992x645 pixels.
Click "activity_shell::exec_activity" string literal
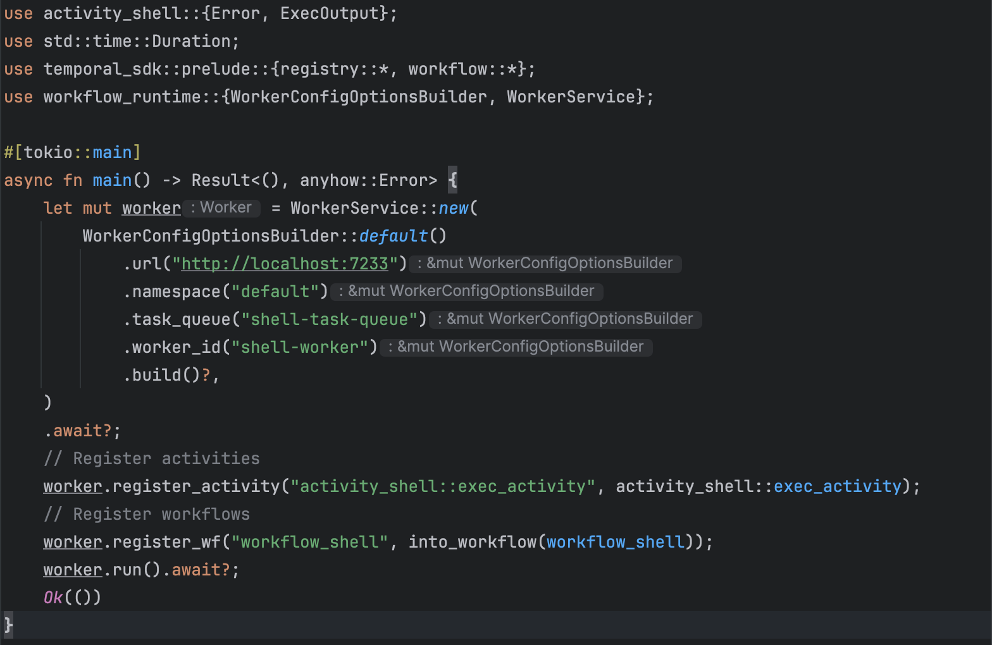[443, 486]
